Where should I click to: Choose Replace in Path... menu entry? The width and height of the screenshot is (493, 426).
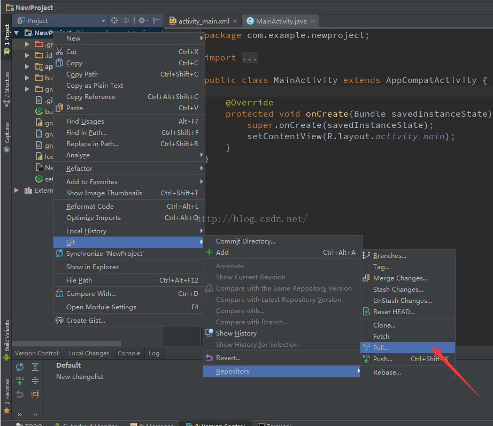pos(129,144)
